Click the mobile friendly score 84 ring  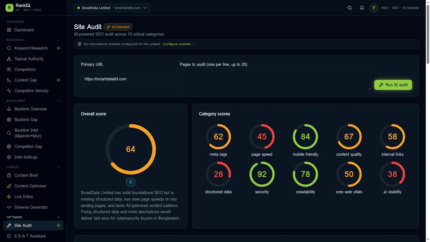click(305, 137)
